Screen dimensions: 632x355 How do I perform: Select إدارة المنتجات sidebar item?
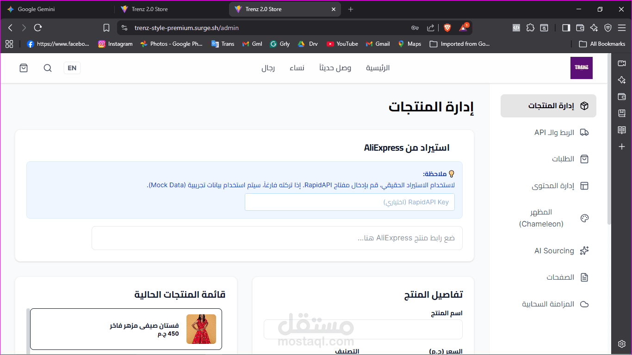(x=548, y=106)
